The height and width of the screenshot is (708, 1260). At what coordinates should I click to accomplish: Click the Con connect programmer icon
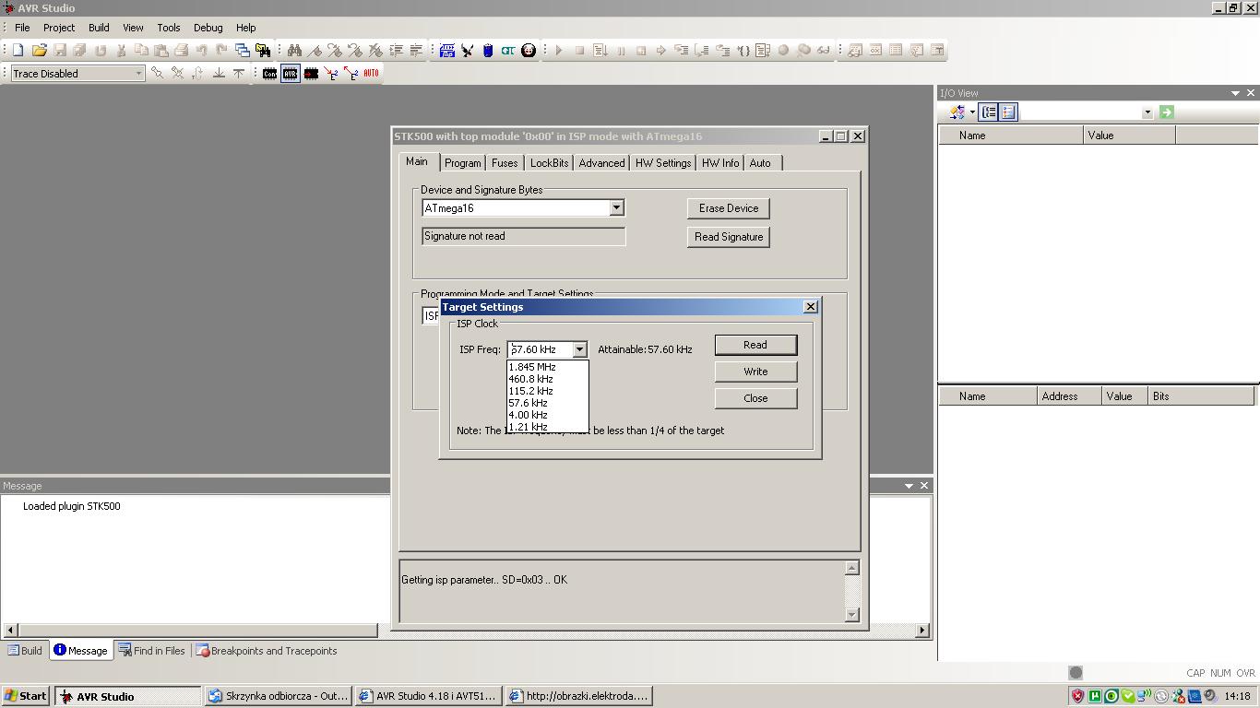269,73
